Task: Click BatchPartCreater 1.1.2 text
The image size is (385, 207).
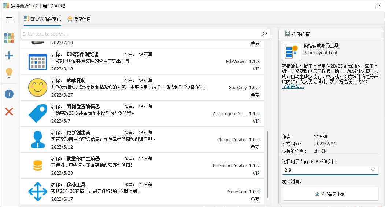Action: pyautogui.click(x=236, y=166)
